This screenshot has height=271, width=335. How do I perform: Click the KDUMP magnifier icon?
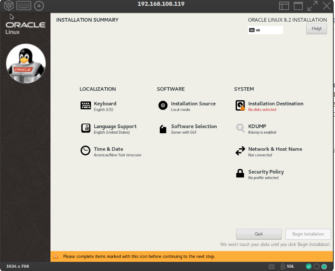(240, 128)
